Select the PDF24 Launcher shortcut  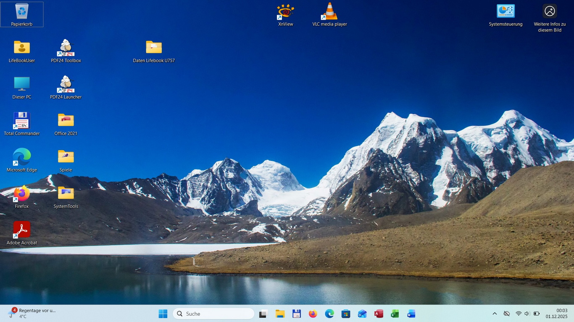coord(66,85)
